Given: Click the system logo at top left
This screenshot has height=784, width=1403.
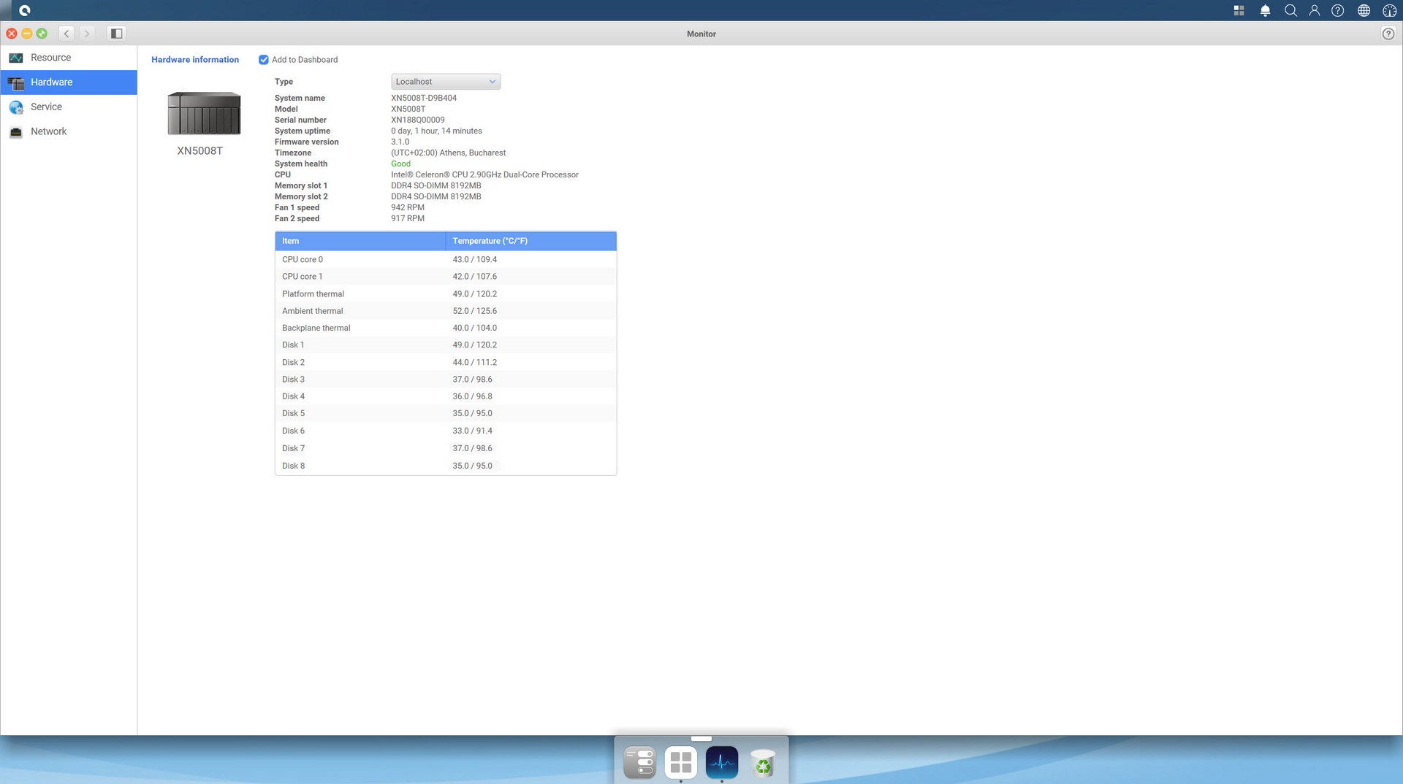Looking at the screenshot, I should pyautogui.click(x=25, y=10).
